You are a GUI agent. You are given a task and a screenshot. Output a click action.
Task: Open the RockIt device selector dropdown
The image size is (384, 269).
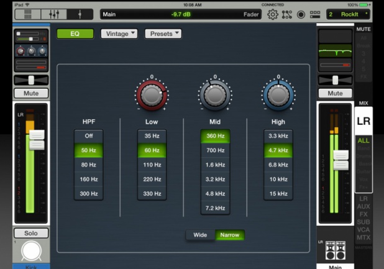pos(348,14)
